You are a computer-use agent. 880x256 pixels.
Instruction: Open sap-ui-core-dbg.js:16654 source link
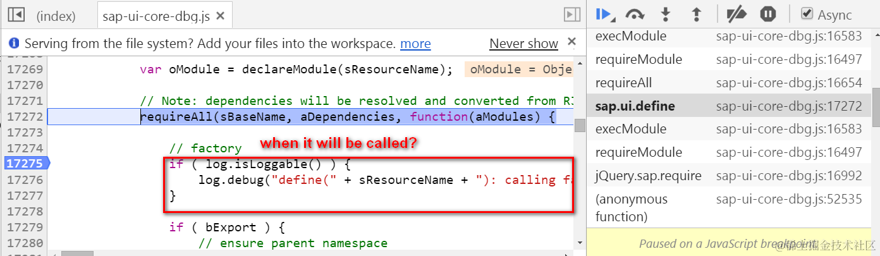(789, 83)
